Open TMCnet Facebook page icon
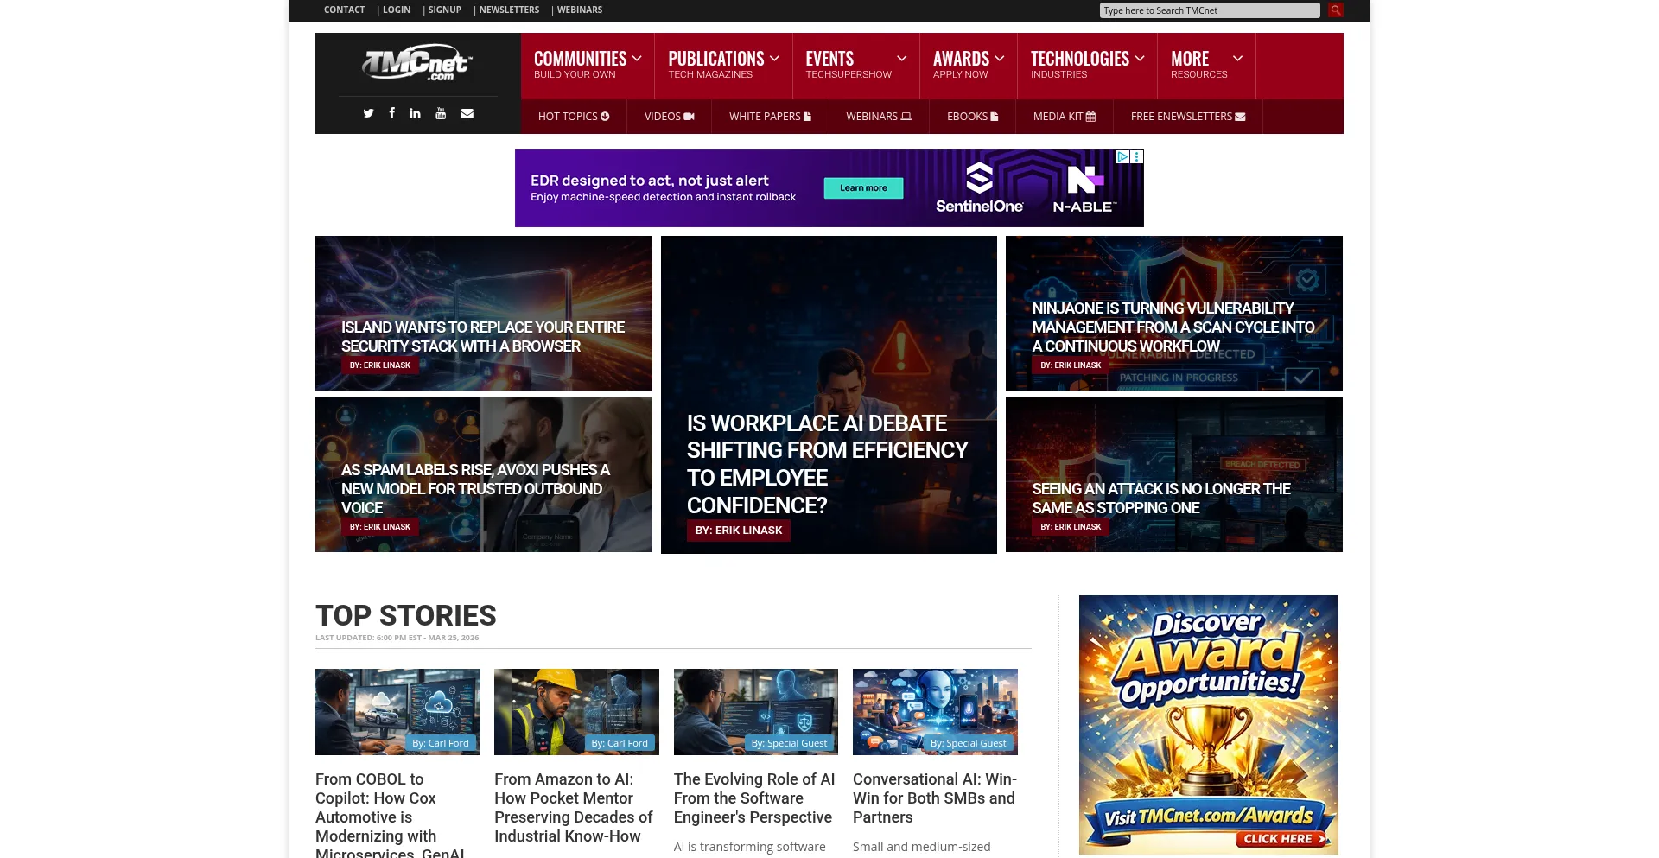Screen dimensions: 1659x858 point(391,113)
